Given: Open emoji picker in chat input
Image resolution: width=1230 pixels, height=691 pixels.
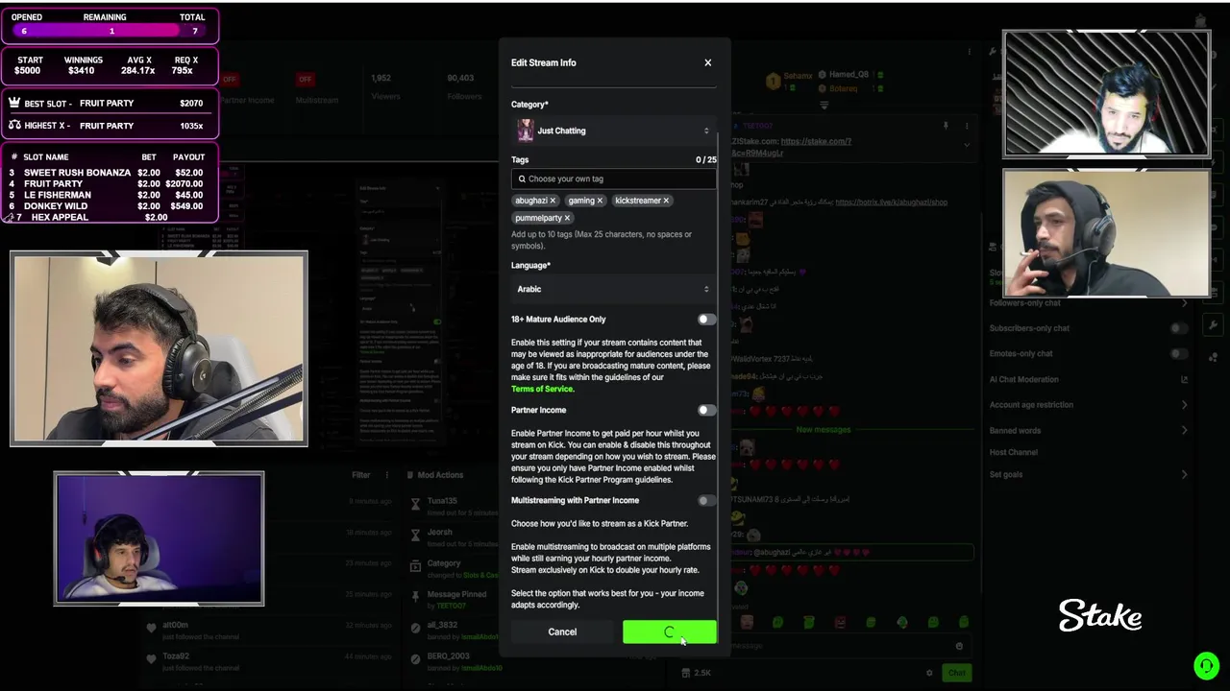Looking at the screenshot, I should coord(959,646).
